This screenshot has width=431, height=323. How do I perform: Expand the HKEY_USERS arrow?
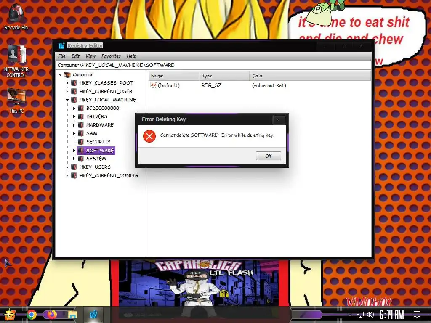67,167
